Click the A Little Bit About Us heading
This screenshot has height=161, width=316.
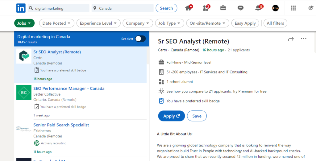175,134
